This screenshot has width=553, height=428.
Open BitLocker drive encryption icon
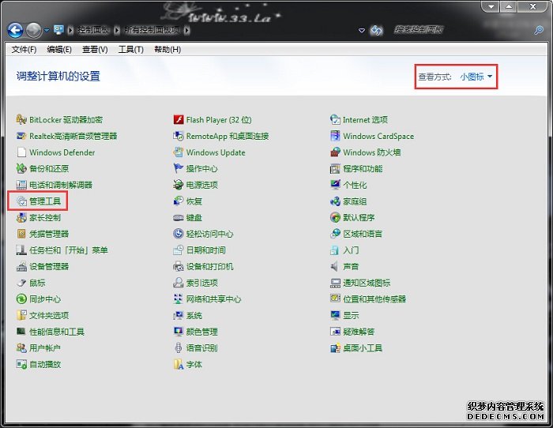(x=21, y=119)
